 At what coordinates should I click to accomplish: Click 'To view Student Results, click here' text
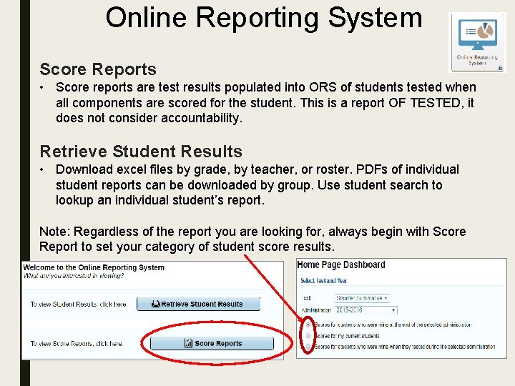(x=79, y=305)
